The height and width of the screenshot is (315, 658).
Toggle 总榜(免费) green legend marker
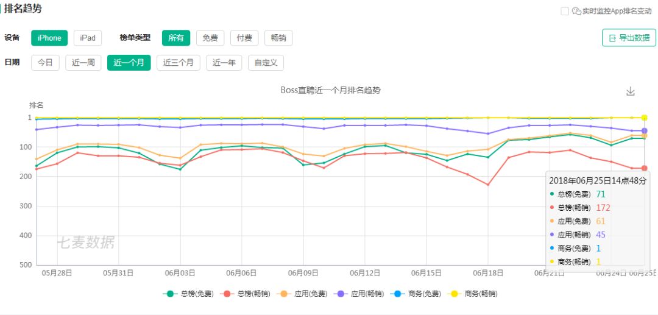click(x=170, y=294)
